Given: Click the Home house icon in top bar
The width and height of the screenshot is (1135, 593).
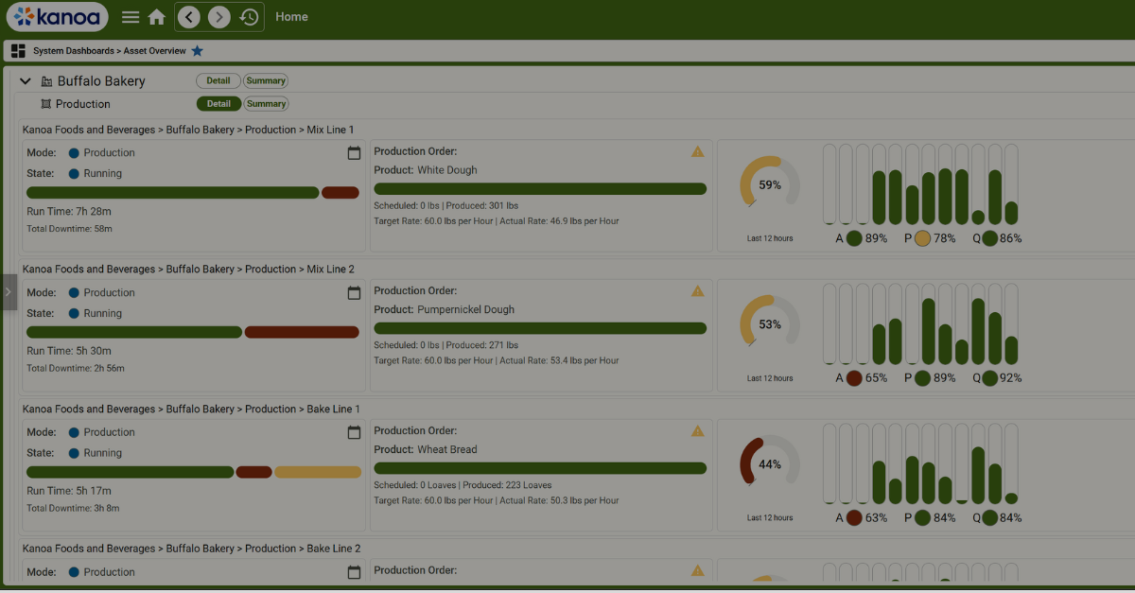Looking at the screenshot, I should (x=156, y=16).
